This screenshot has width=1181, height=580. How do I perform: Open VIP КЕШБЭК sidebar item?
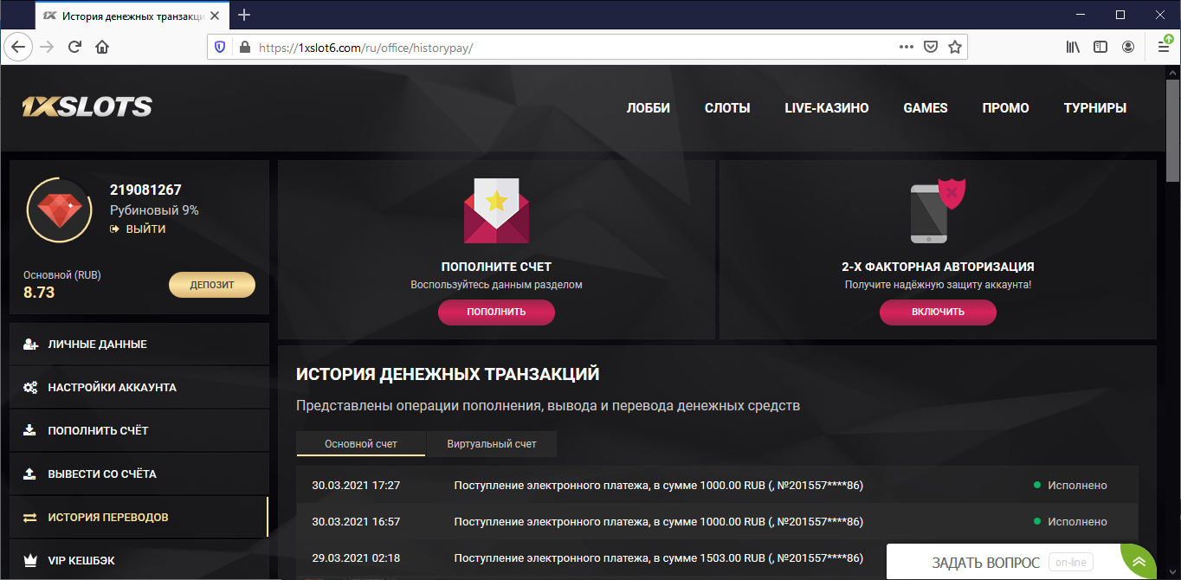click(139, 561)
